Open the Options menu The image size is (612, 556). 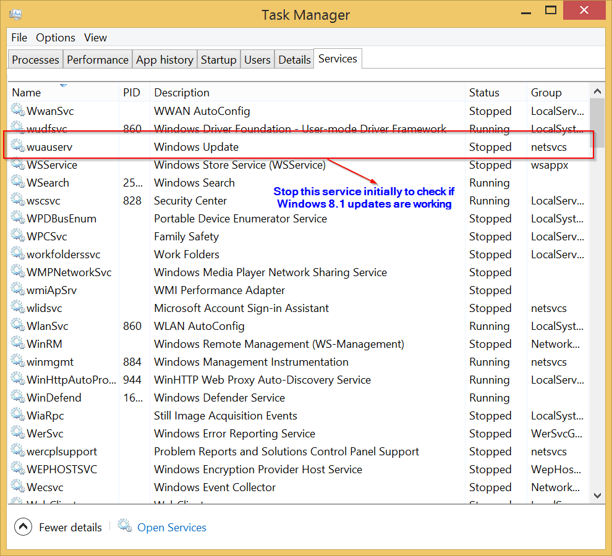(56, 38)
